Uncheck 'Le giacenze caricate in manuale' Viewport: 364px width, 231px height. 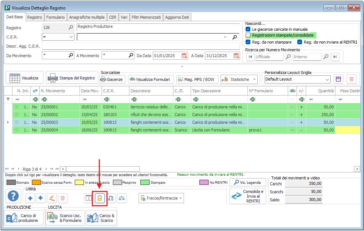(248, 29)
